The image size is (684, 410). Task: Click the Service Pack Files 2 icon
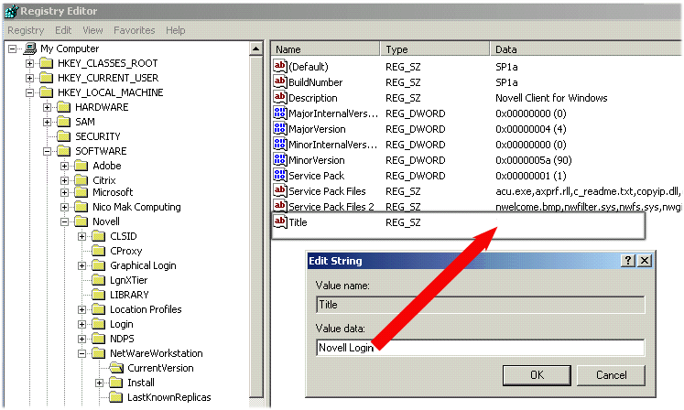pyautogui.click(x=280, y=206)
